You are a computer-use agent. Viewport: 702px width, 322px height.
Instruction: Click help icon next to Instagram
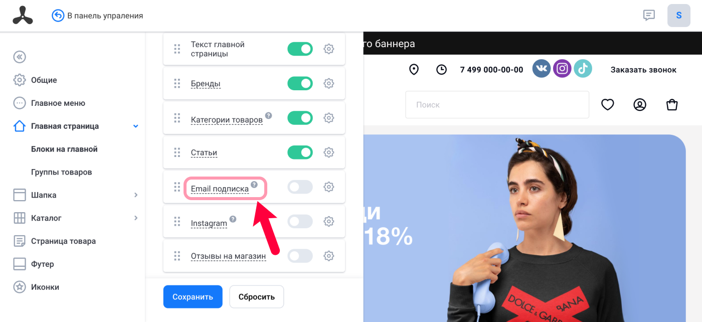(x=233, y=219)
